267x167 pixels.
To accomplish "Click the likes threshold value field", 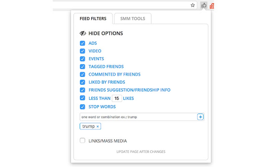I will pyautogui.click(x=117, y=98).
